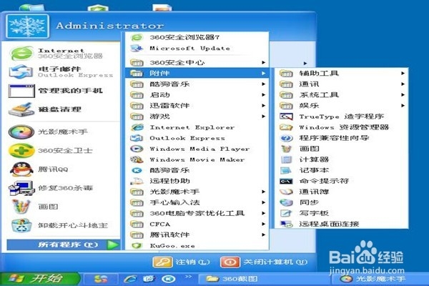This screenshot has width=429, height=286.
Task: Open the 远程协助 icon
Action: (137, 181)
